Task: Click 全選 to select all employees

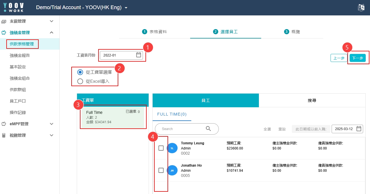Action: tap(267, 129)
